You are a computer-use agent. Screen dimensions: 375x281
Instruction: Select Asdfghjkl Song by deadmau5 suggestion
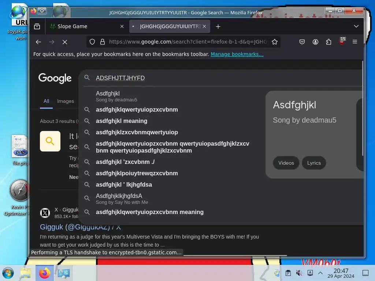tap(172, 96)
